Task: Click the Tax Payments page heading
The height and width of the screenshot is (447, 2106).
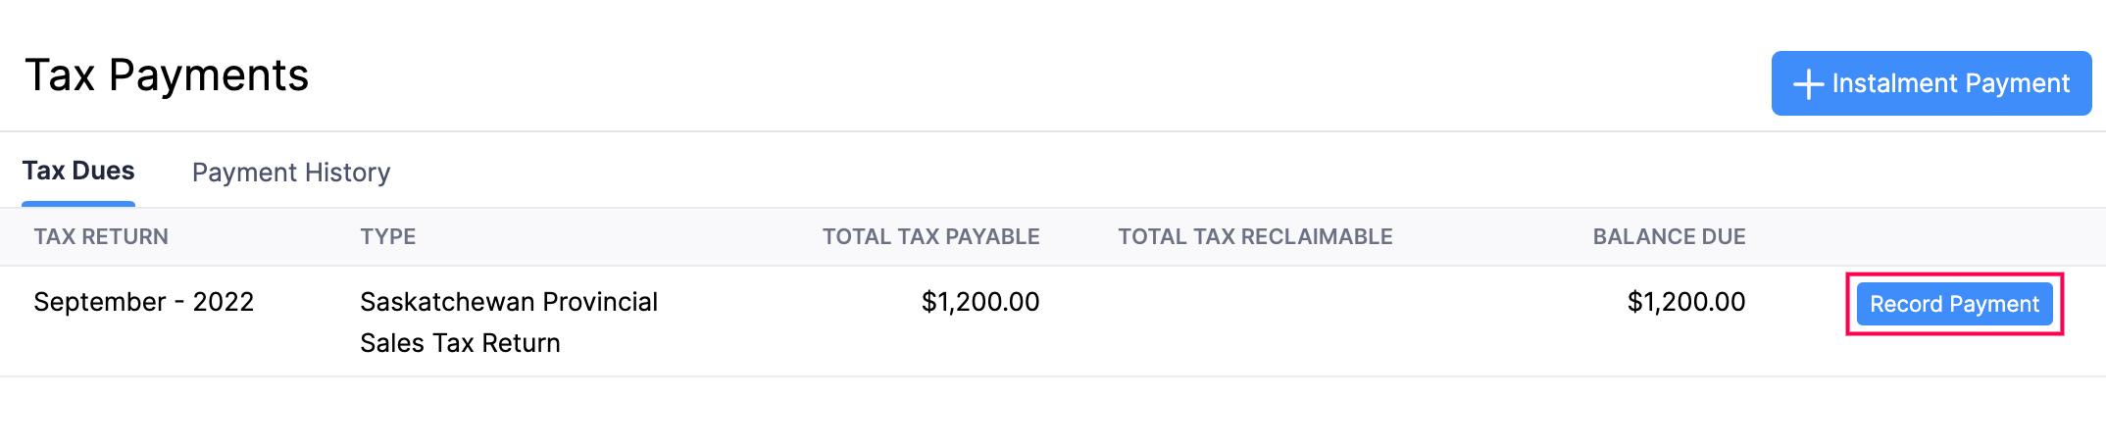Action: click(167, 75)
